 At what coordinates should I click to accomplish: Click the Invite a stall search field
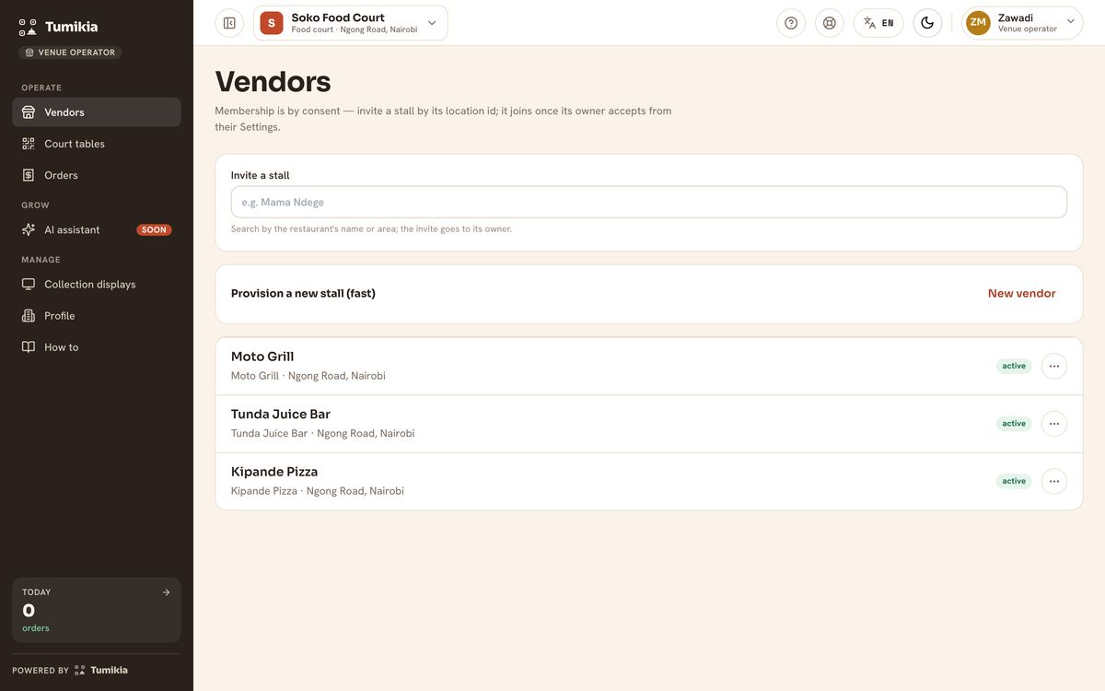[649, 202]
